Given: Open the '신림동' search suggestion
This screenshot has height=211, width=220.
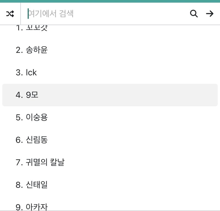Looking at the screenshot, I should (x=110, y=140).
